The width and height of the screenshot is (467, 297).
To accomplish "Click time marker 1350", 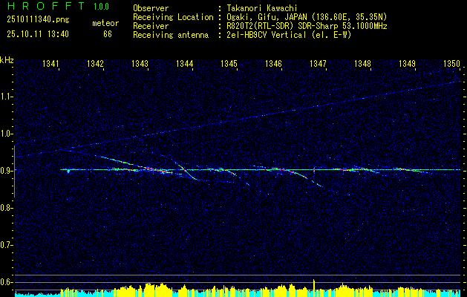I will coord(451,63).
